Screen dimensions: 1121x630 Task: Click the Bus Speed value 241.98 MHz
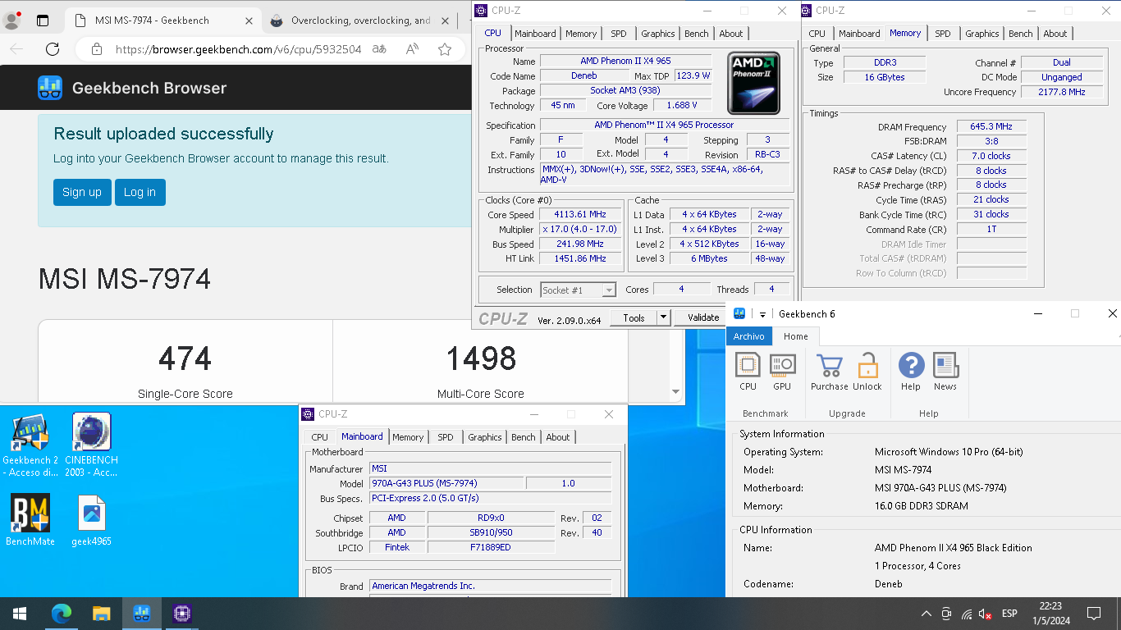pyautogui.click(x=580, y=244)
